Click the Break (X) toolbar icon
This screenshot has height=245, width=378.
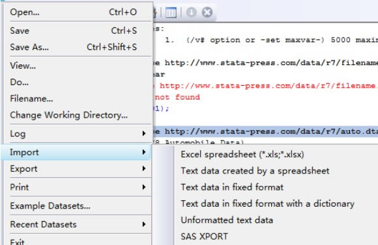click(207, 12)
